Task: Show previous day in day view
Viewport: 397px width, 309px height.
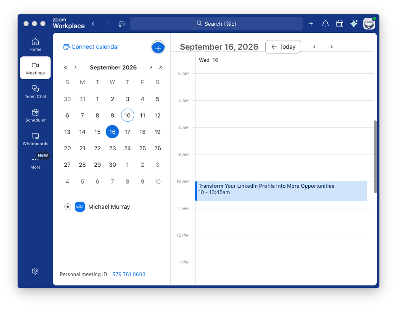Action: (x=315, y=47)
